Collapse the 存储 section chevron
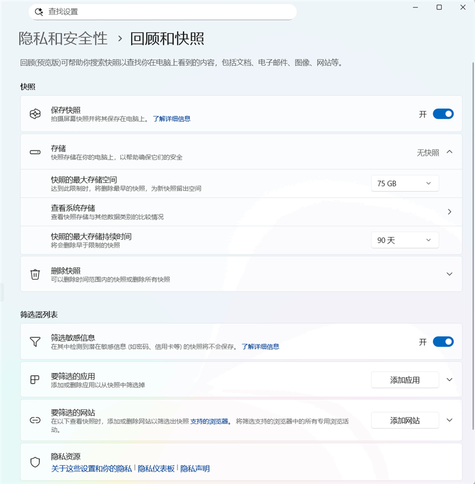This screenshot has height=484, width=475. click(449, 152)
